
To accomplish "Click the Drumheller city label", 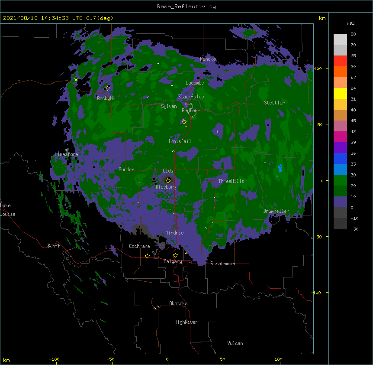I will coord(276,211).
